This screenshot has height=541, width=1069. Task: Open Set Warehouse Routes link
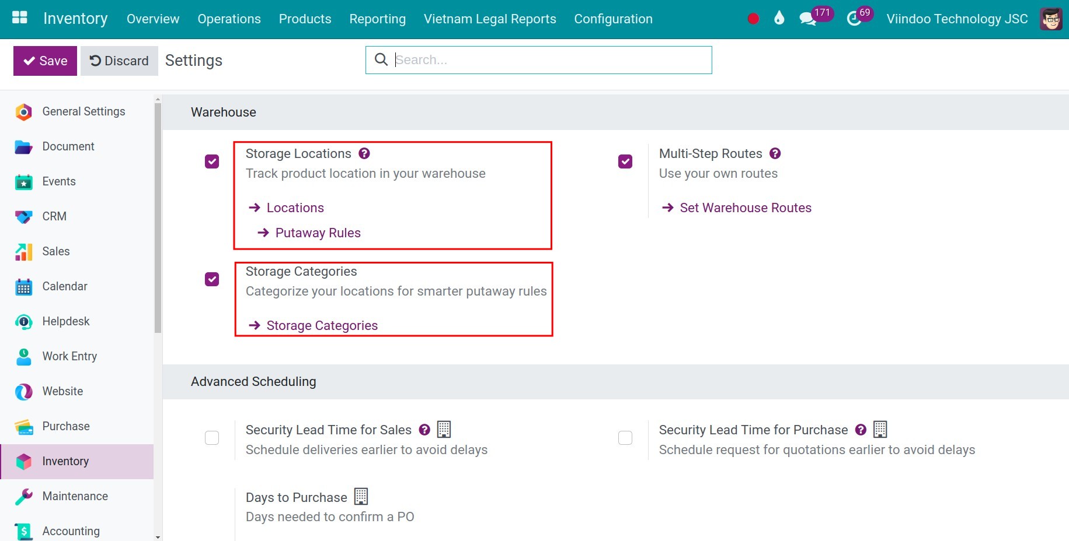(736, 208)
